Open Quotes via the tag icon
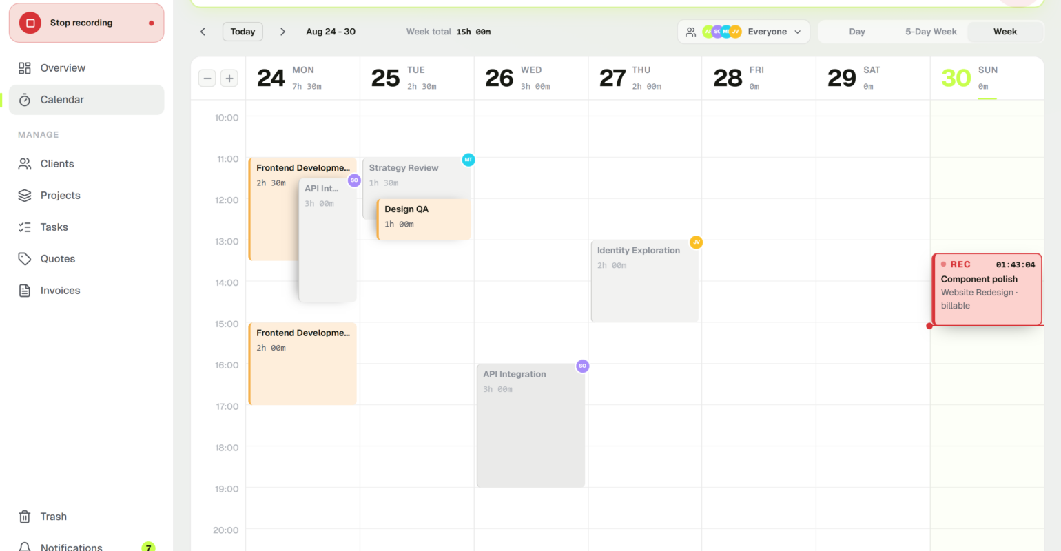 point(25,259)
